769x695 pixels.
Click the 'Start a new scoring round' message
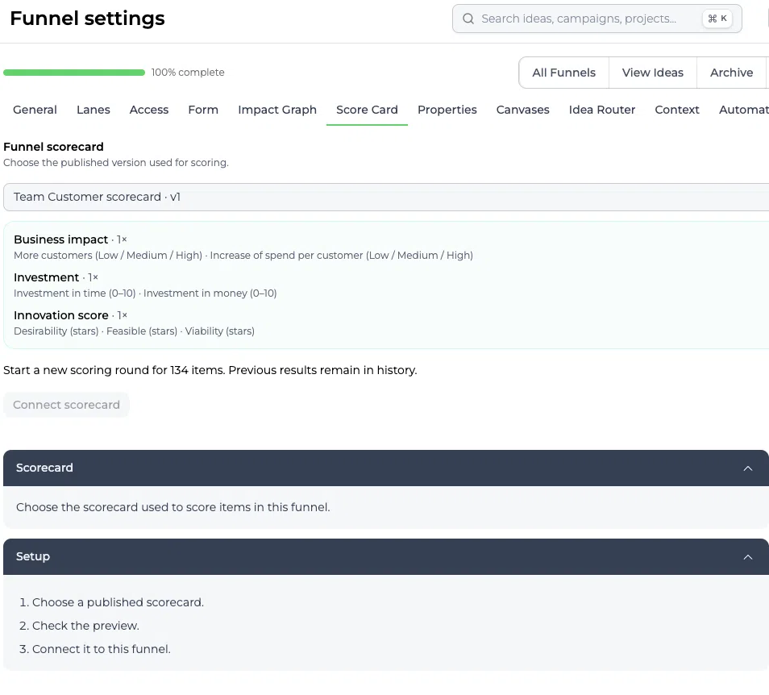210,370
